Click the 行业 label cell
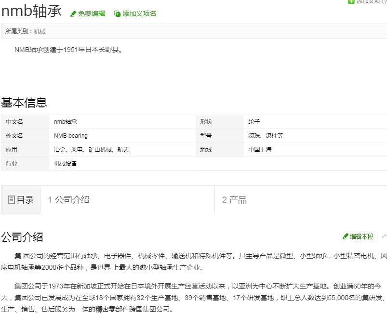387x314 pixels. point(25,164)
